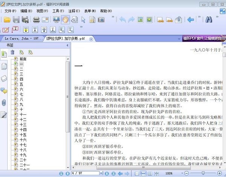The image size is (226, 177).
Task: Open the Attachments paperclip panel in the sidebar
Action: 4,103
